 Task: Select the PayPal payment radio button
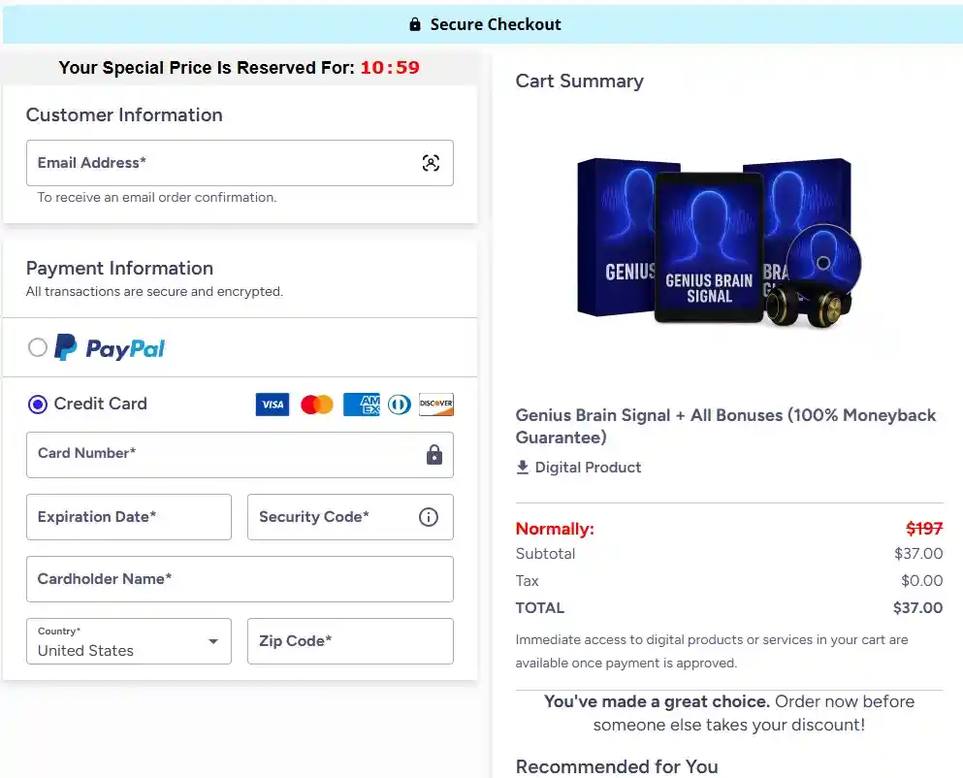point(38,347)
